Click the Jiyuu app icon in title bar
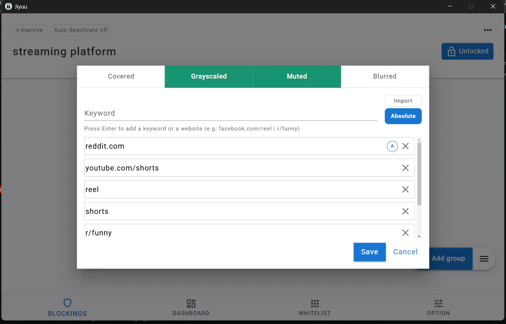The width and height of the screenshot is (506, 324). 9,6
